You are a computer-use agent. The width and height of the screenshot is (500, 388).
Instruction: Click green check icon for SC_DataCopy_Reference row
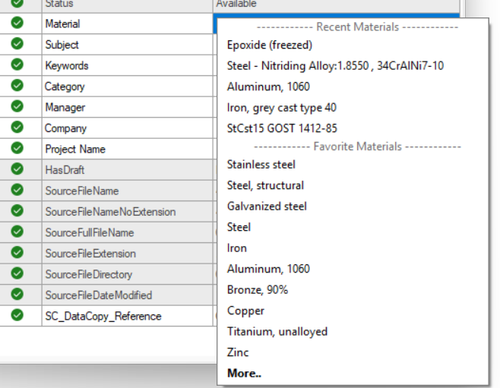[x=17, y=315]
